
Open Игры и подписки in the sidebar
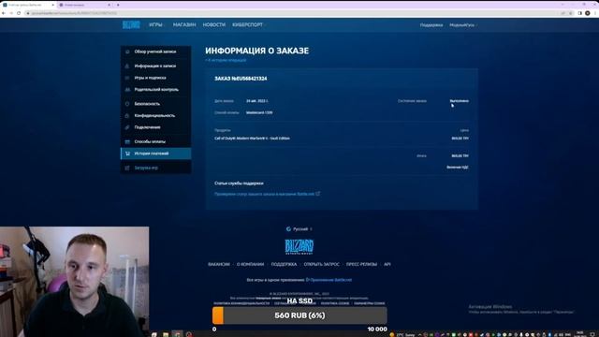point(156,78)
